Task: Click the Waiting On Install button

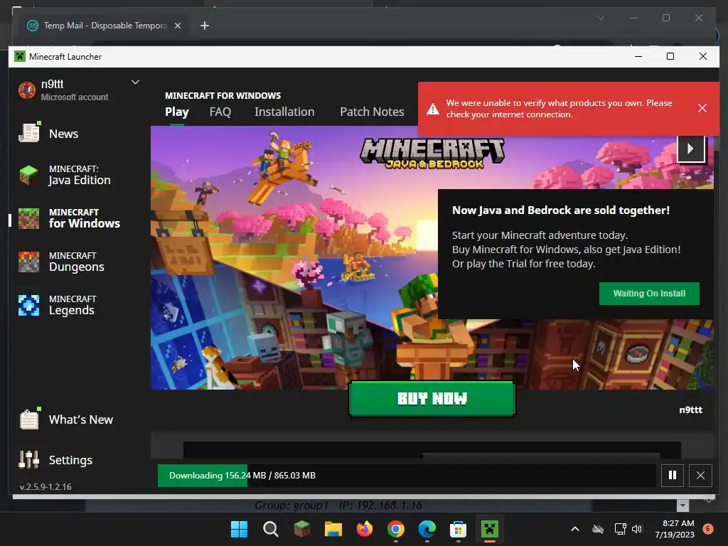Action: (649, 294)
